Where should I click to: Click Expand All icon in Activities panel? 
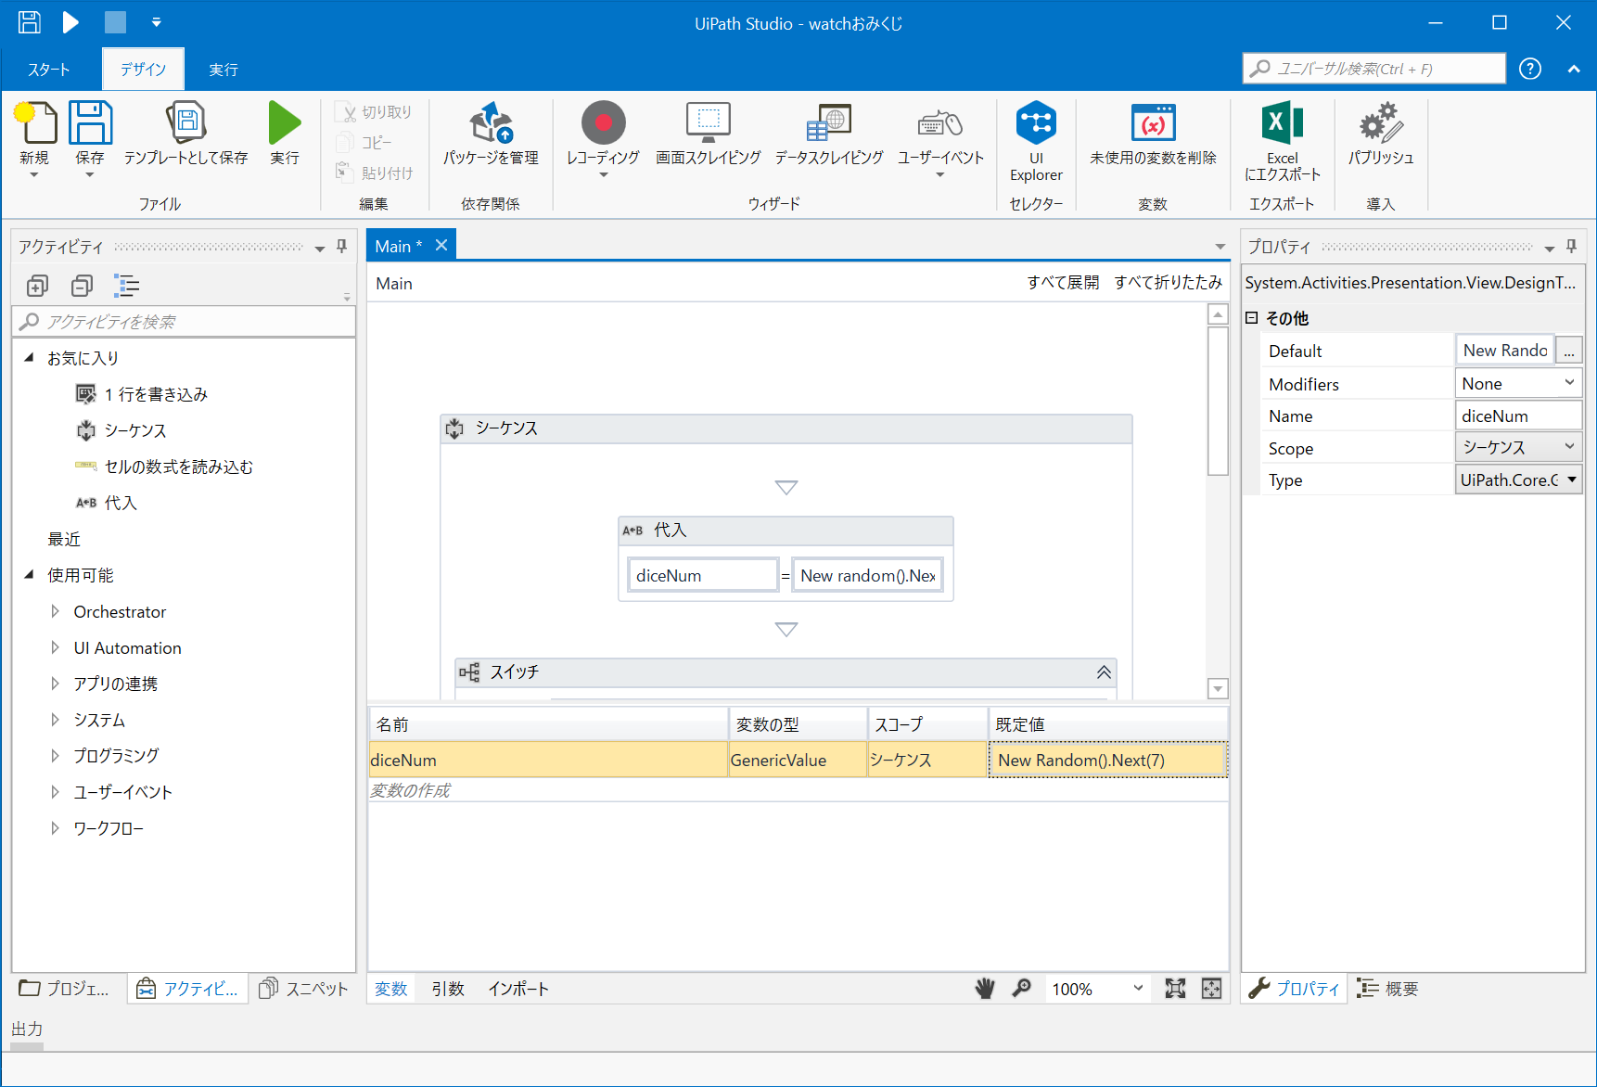point(37,286)
